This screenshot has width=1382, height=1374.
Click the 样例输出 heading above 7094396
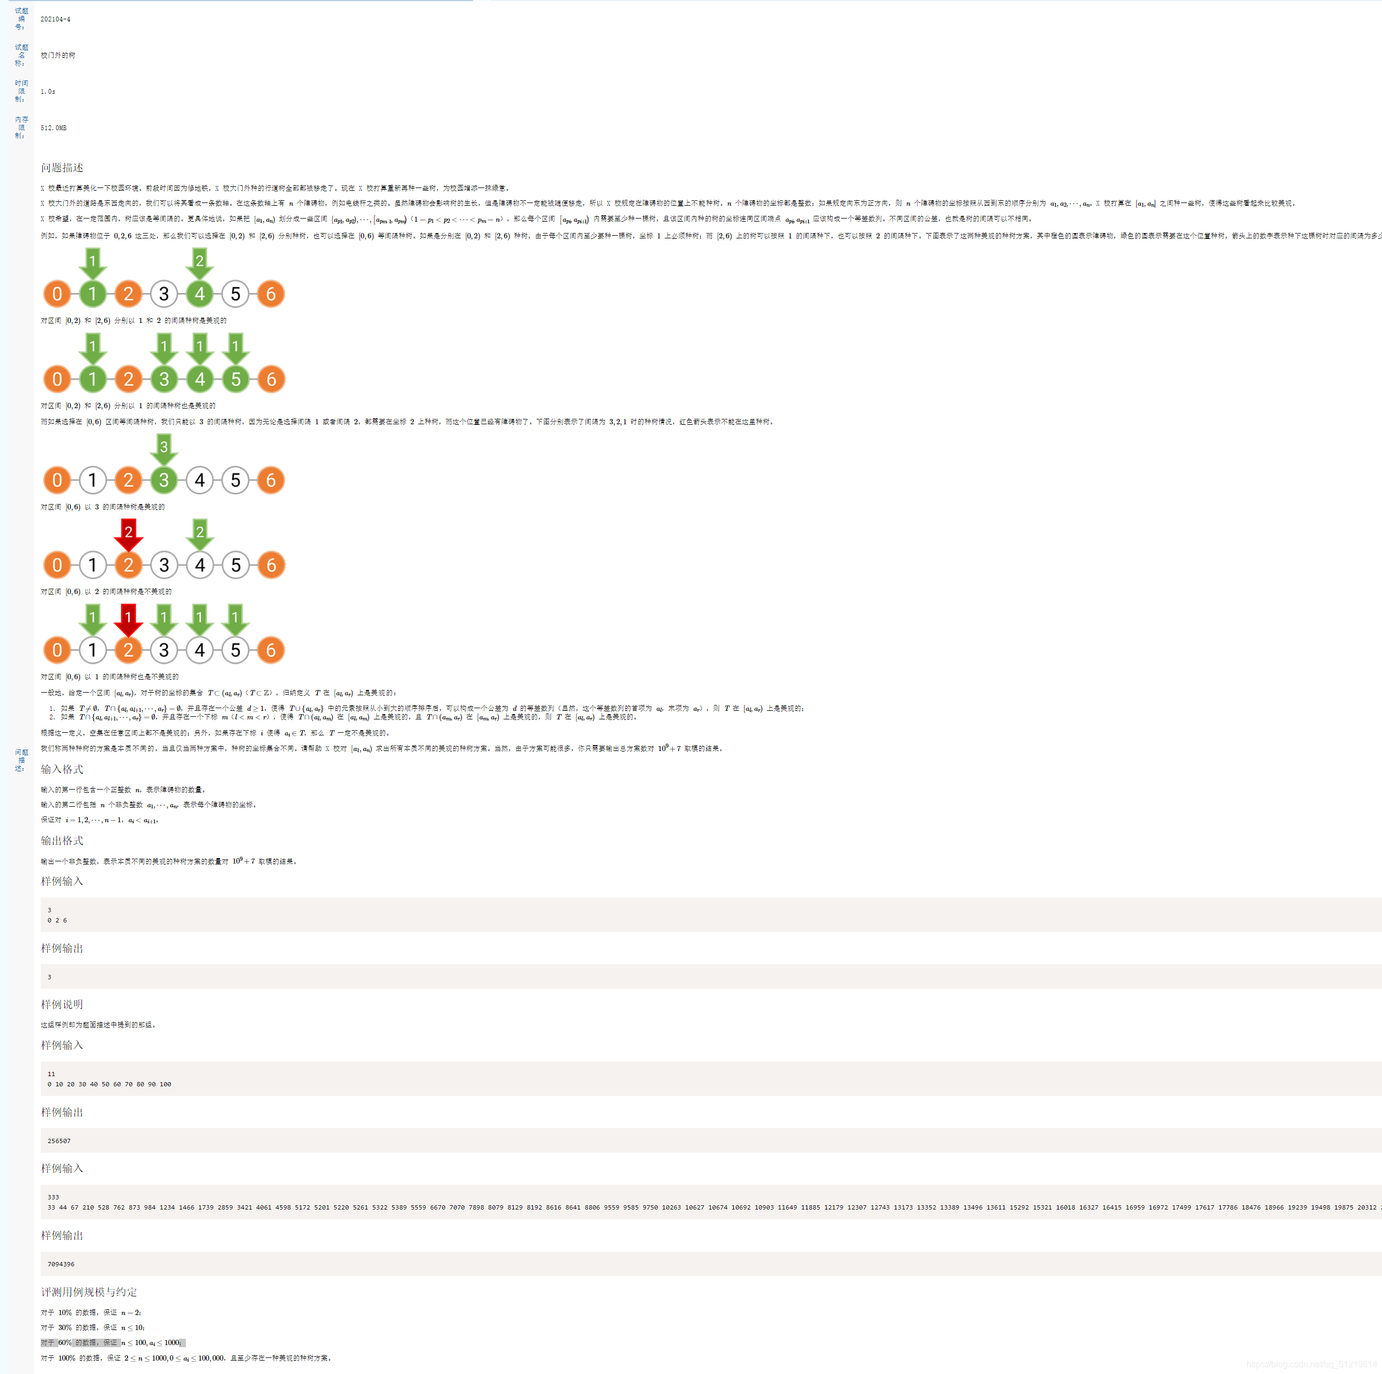tap(62, 1235)
